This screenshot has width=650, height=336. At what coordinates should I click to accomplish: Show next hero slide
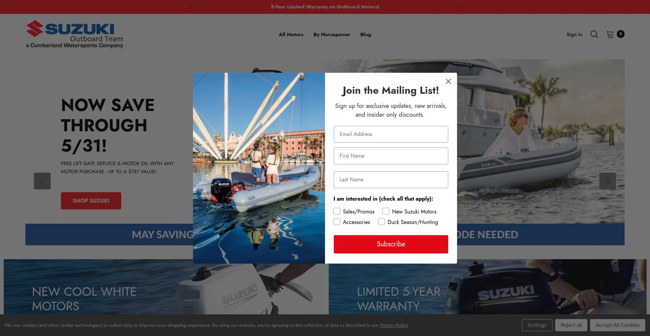pos(608,181)
